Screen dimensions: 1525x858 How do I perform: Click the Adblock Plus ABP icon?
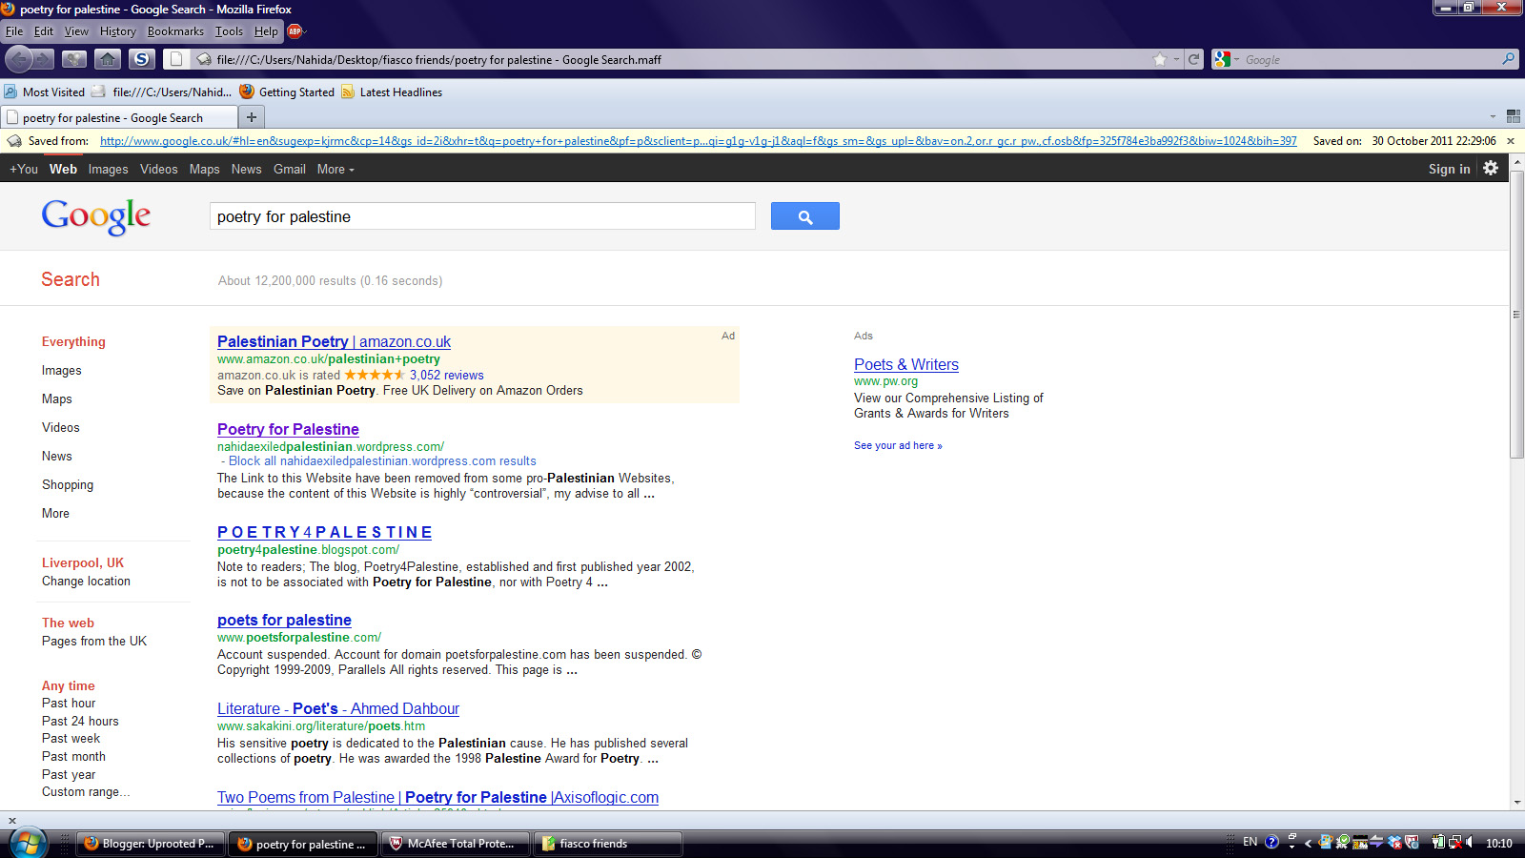click(295, 31)
